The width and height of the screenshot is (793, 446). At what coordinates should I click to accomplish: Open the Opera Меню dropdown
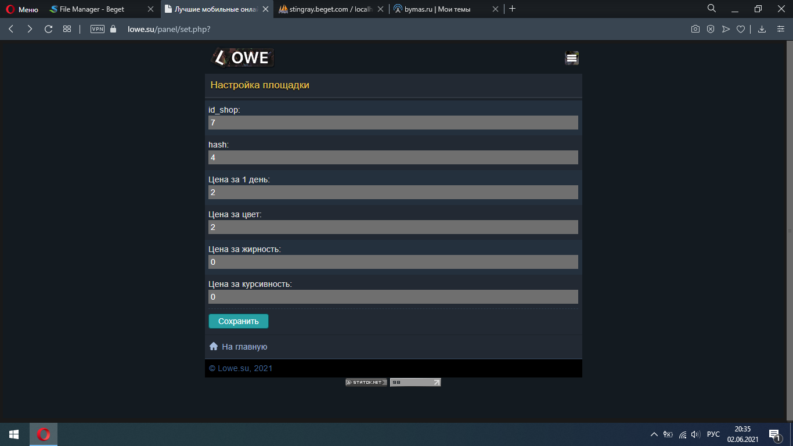(22, 9)
